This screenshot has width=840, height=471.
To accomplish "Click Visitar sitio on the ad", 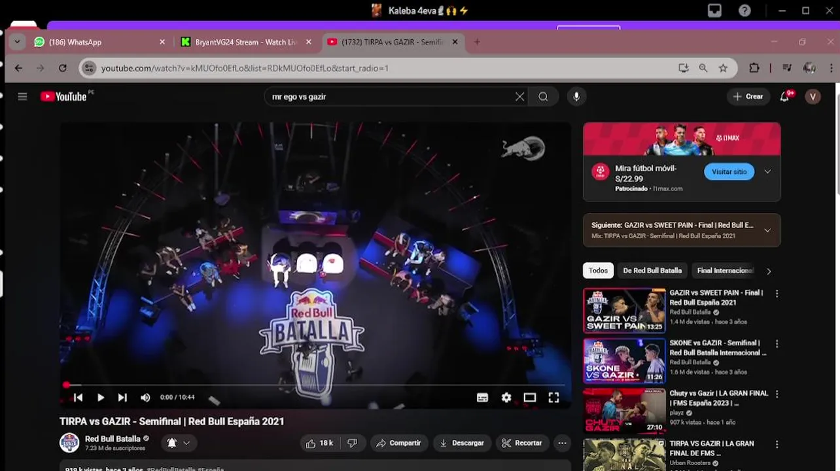I will click(x=729, y=172).
